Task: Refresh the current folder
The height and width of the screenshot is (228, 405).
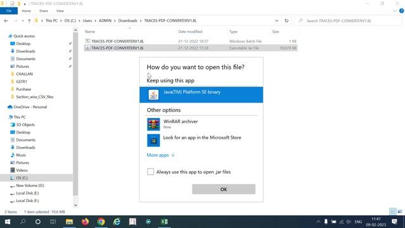Action: pyautogui.click(x=287, y=21)
